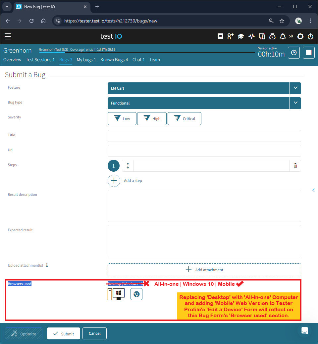Screen dimensions: 318x344
Task: Open the support chat bubble
Action: 305,331
